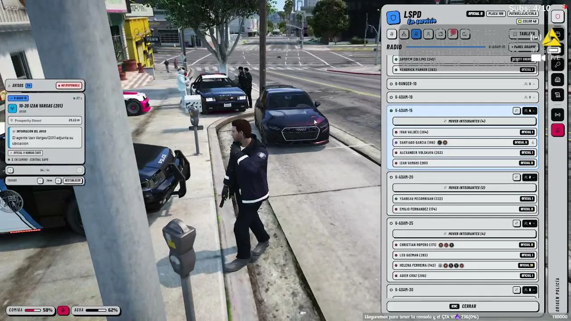This screenshot has height=321, width=571.
Task: Open the person profile tab icon
Action: click(x=428, y=34)
